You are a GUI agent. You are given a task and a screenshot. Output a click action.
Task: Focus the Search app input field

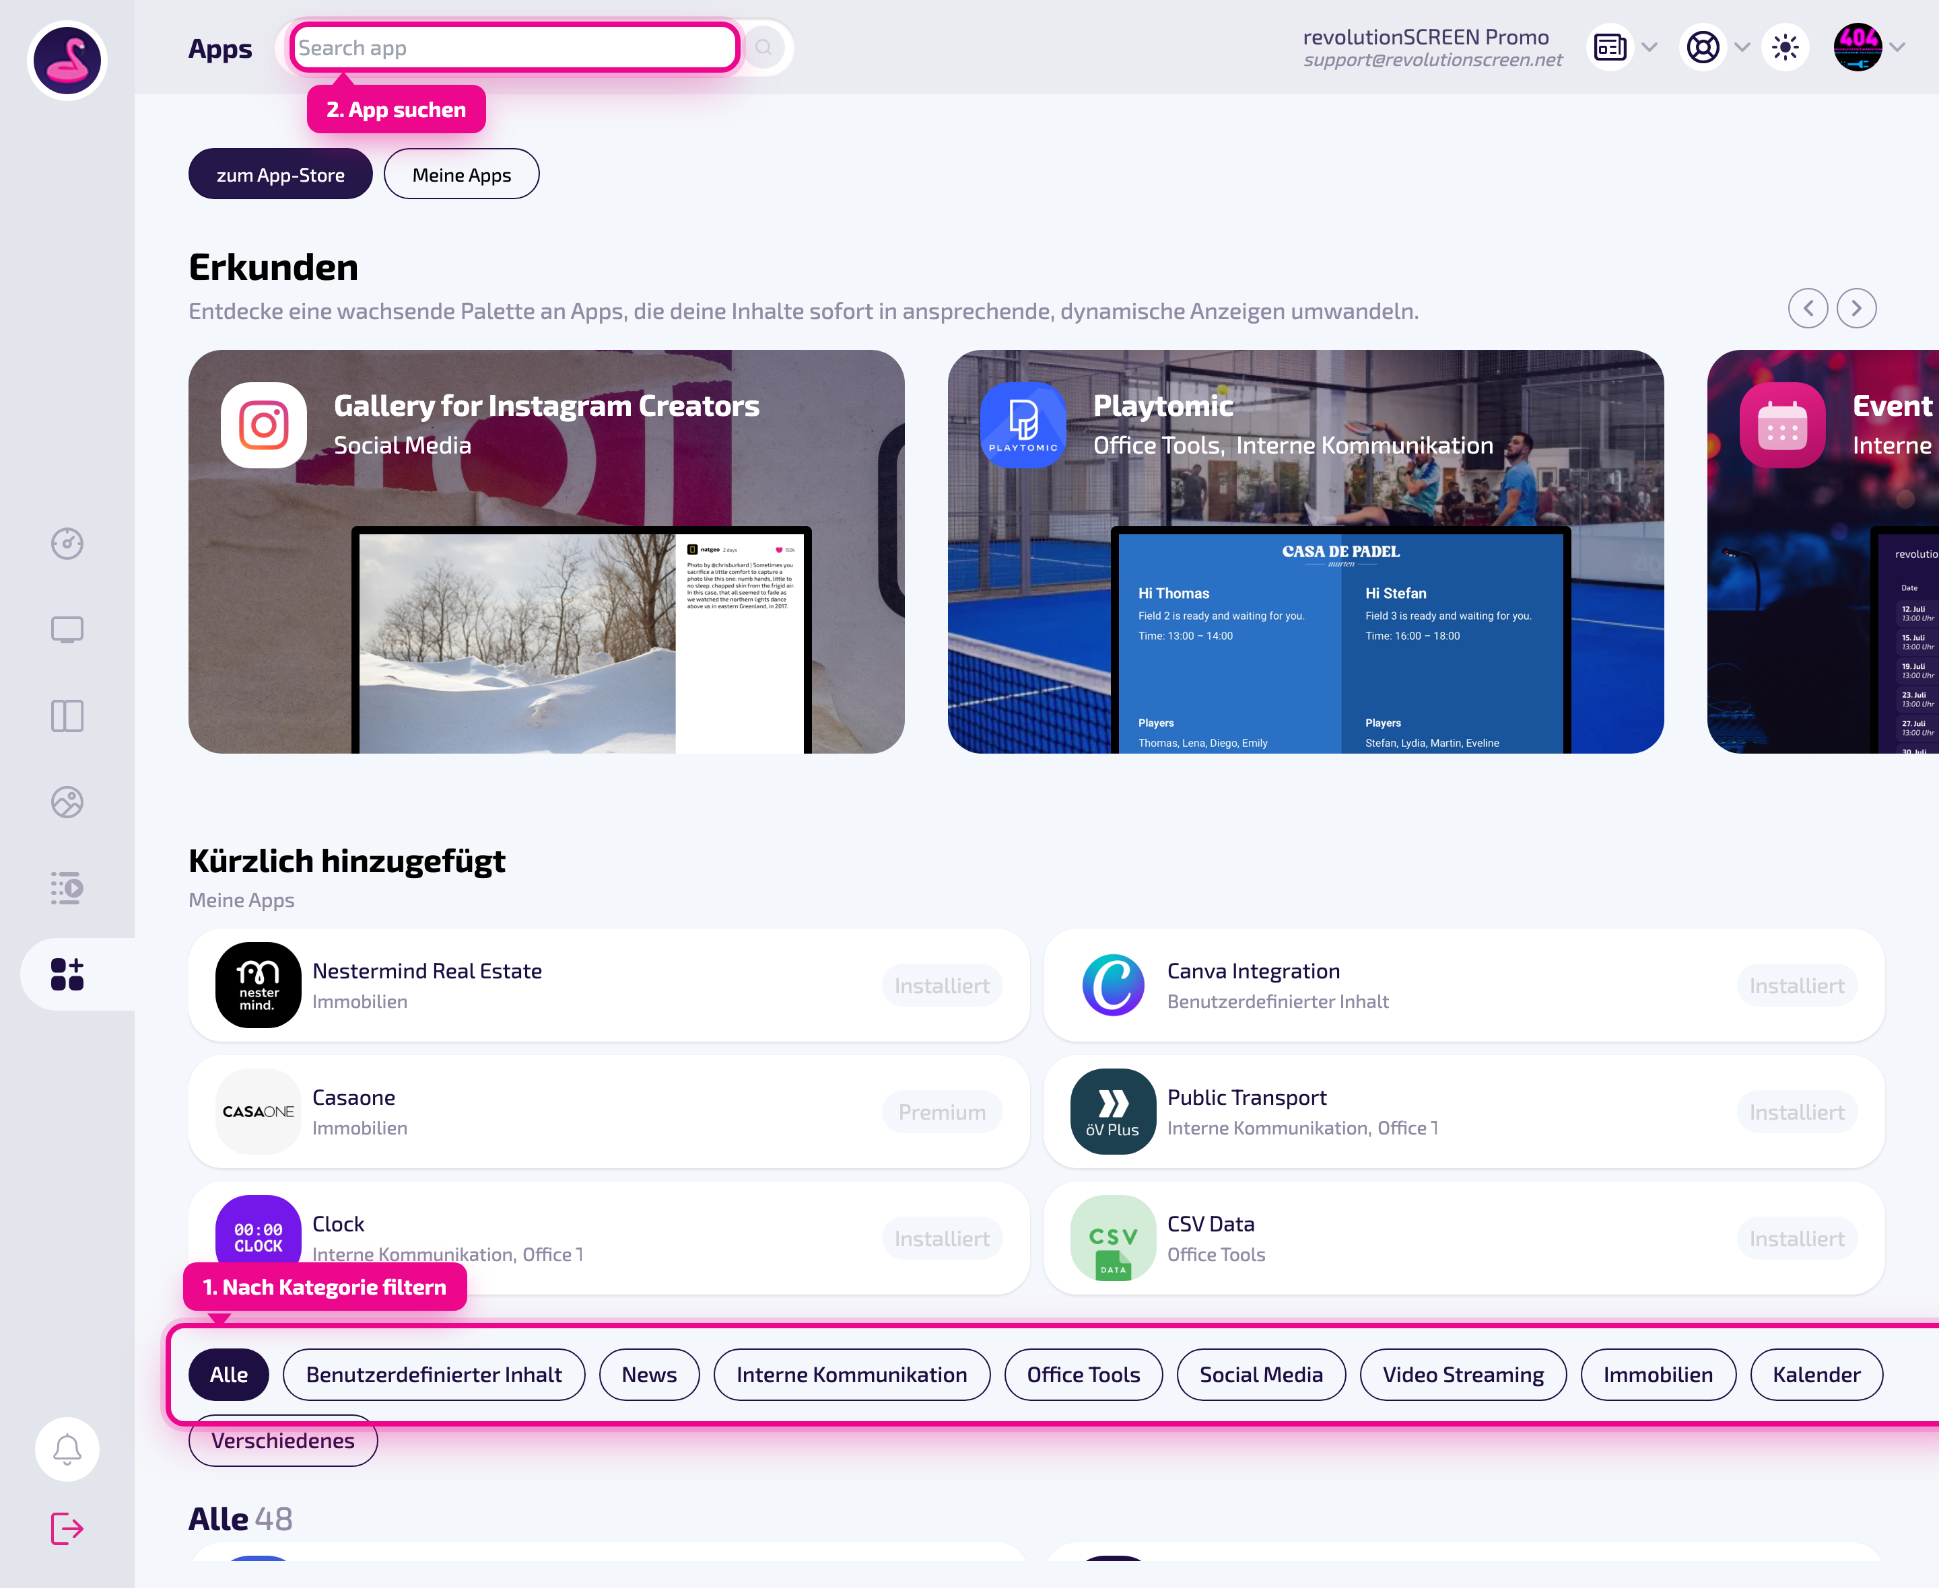515,48
